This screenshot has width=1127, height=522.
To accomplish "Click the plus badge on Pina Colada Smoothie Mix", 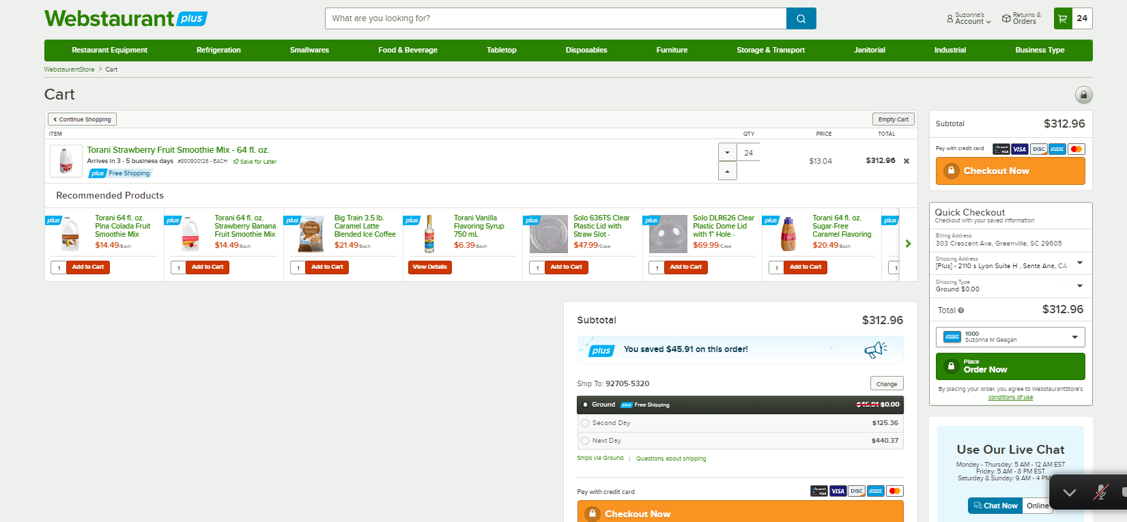I will coord(53,220).
